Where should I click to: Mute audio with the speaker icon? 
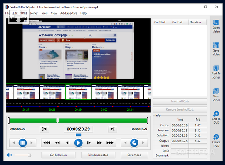pyautogui.click(x=10, y=155)
